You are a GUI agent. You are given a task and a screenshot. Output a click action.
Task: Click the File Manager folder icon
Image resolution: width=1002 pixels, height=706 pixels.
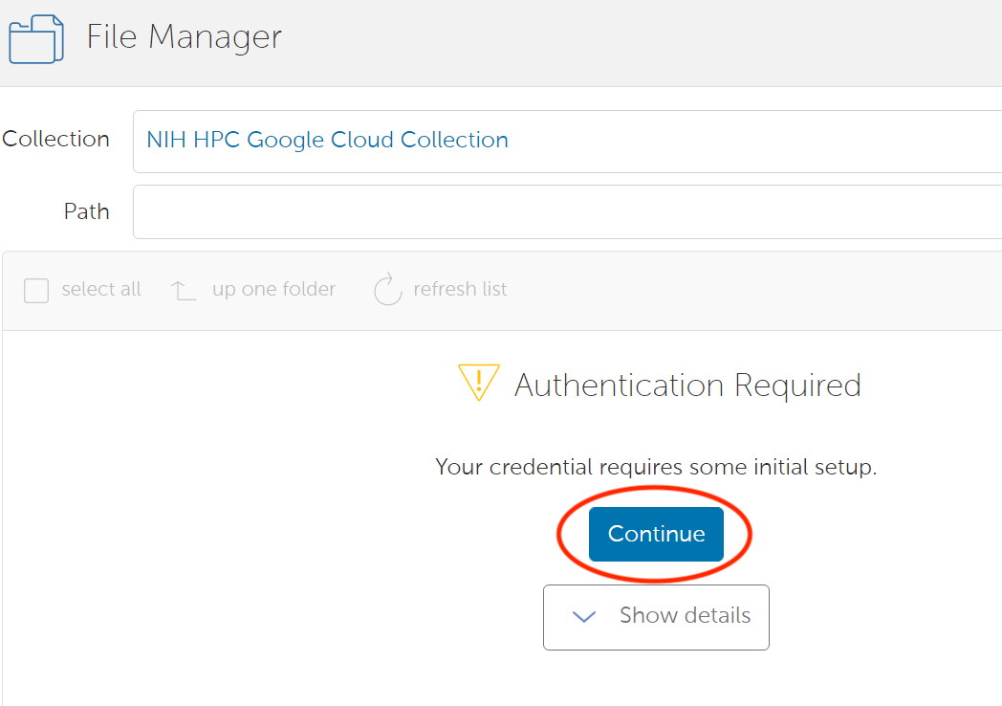click(x=36, y=39)
